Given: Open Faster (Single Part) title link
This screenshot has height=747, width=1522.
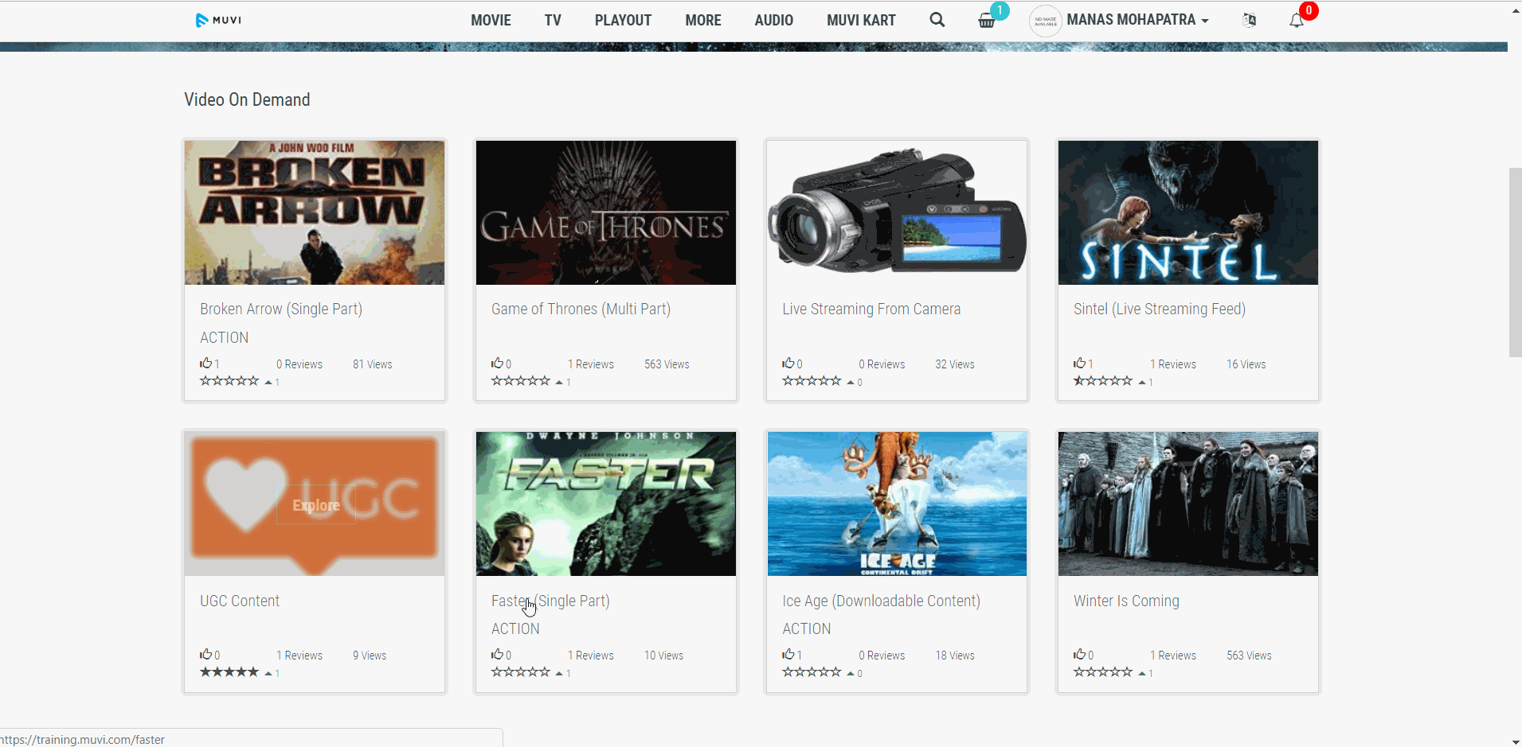Looking at the screenshot, I should [550, 601].
